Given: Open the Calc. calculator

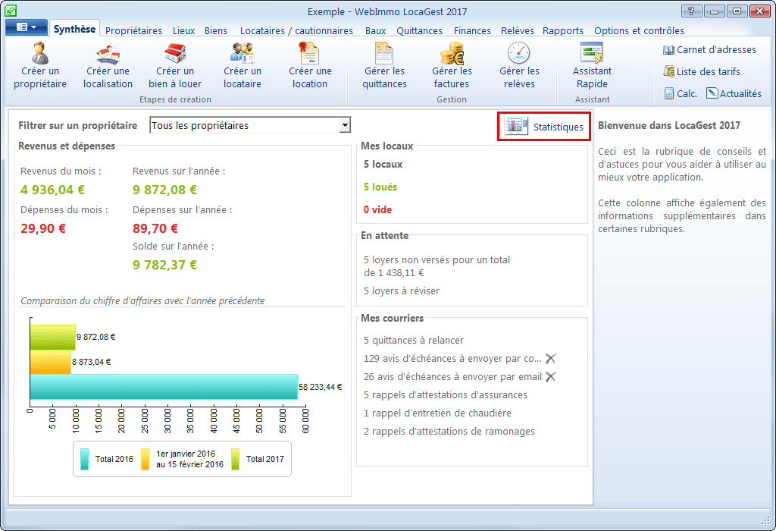Looking at the screenshot, I should [x=681, y=93].
